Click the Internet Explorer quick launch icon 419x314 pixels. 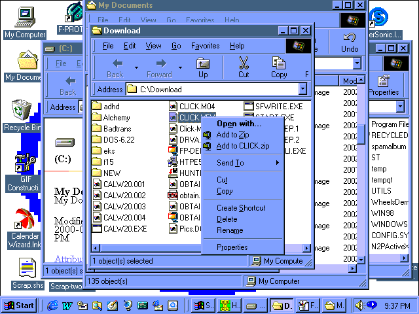(52, 305)
